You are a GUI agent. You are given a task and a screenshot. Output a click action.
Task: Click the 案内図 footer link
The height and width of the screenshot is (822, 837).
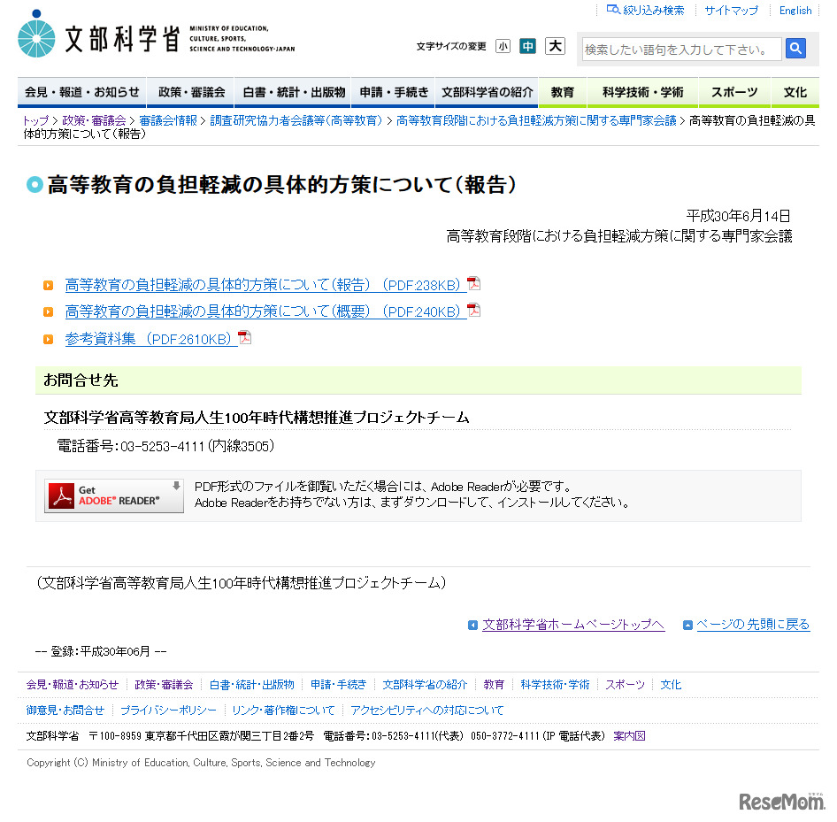[x=627, y=735]
